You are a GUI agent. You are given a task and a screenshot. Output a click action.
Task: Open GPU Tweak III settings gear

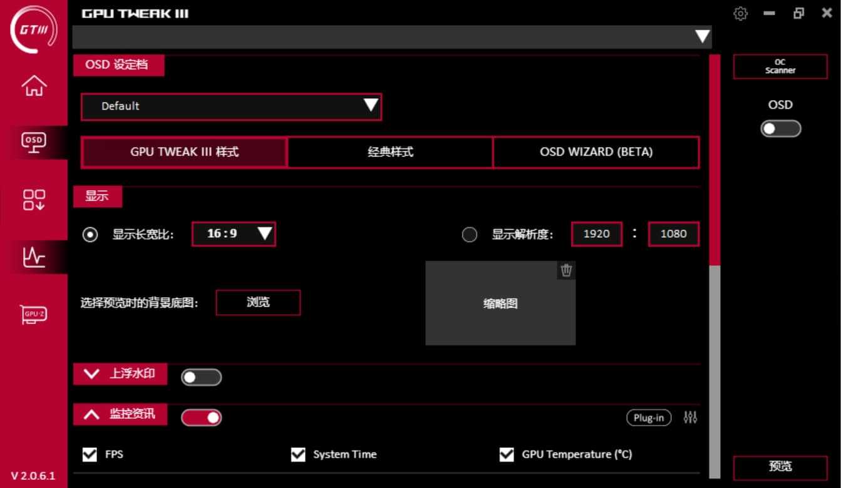coord(740,13)
